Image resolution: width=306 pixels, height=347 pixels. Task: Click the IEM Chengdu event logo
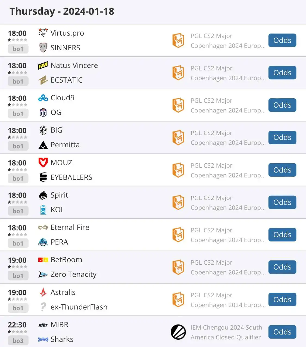[x=178, y=332]
